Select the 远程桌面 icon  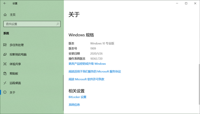point(5,83)
